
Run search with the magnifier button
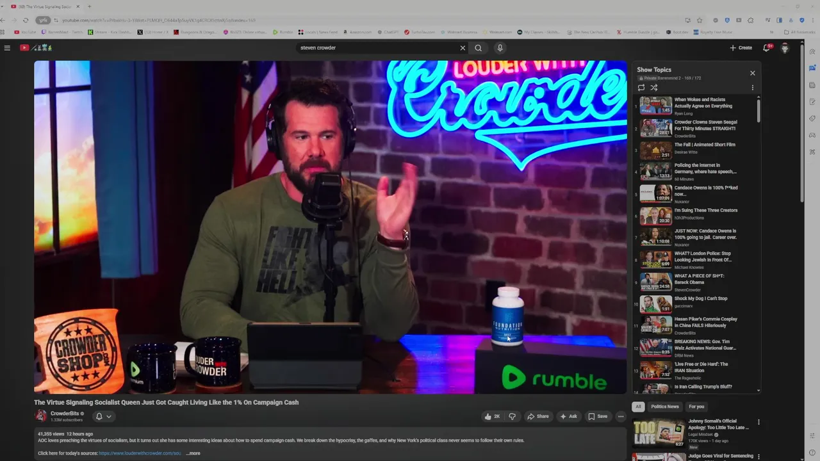(x=478, y=47)
